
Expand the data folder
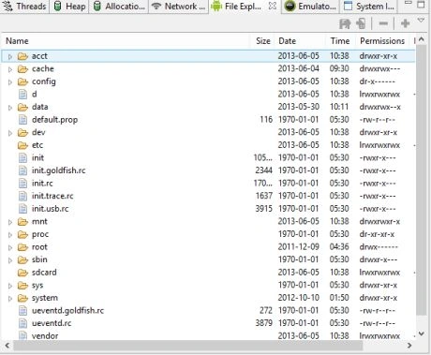click(x=10, y=108)
